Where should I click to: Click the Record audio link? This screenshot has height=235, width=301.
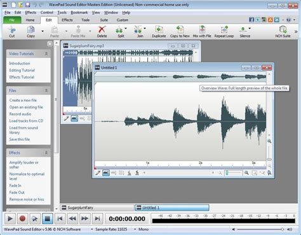[20, 114]
